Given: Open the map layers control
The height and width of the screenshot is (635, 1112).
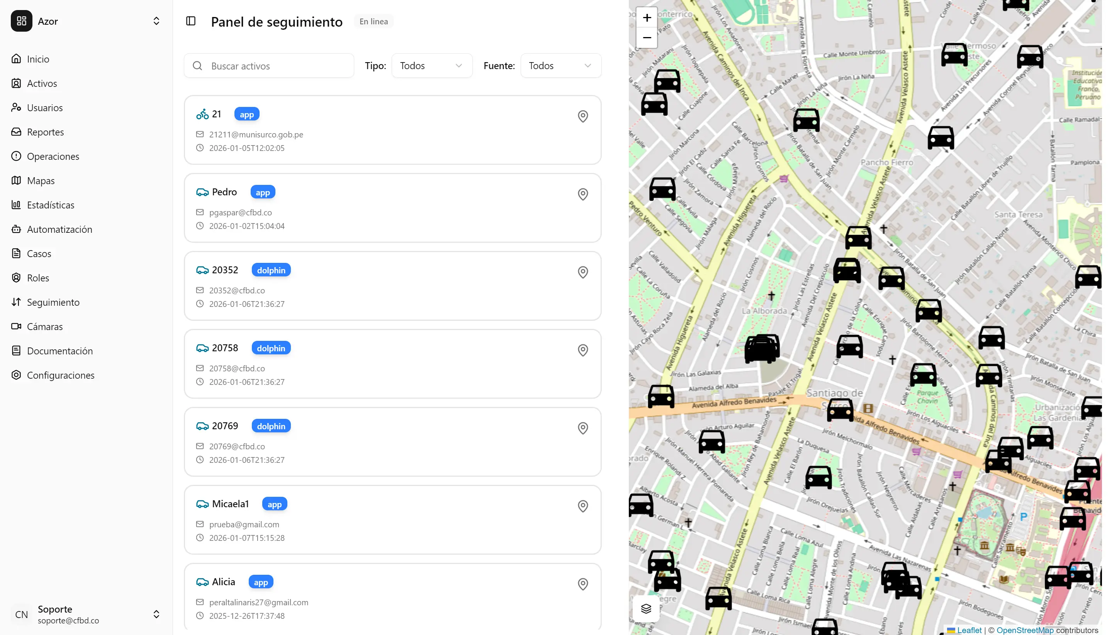Looking at the screenshot, I should point(646,608).
